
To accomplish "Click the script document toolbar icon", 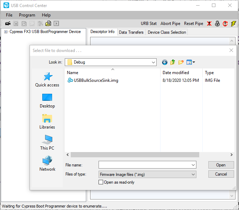I will tap(48, 24).
